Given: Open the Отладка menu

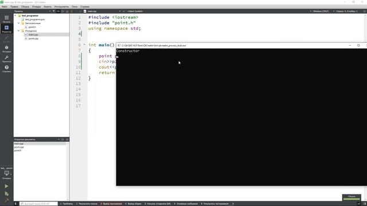Looking at the screenshot, I should (36, 7).
